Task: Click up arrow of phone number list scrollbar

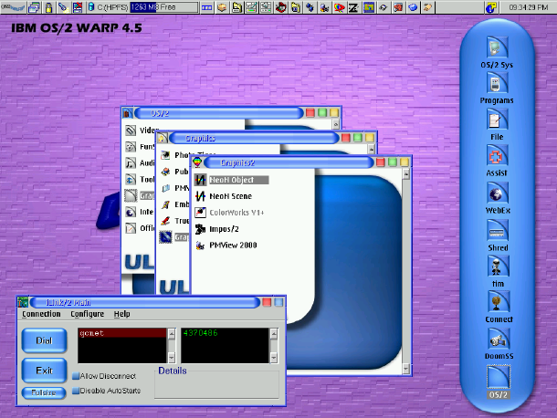Action: (274, 333)
